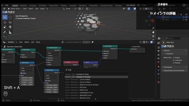The width and height of the screenshot is (189, 106).
Task: Click the properties editor Search field
Action: 173,38
